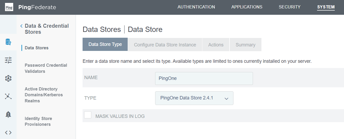Expand the Type dropdown showing PingOne Data Store
Image resolution: width=344 pixels, height=139 pixels.
coord(194,98)
